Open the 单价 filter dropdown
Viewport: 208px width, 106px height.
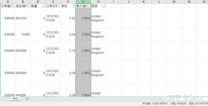(74, 6)
